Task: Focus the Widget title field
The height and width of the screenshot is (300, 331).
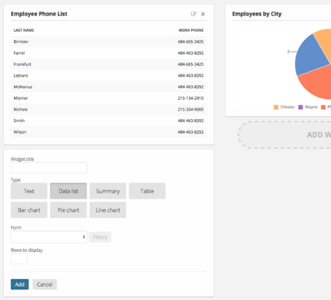Action: (49, 168)
